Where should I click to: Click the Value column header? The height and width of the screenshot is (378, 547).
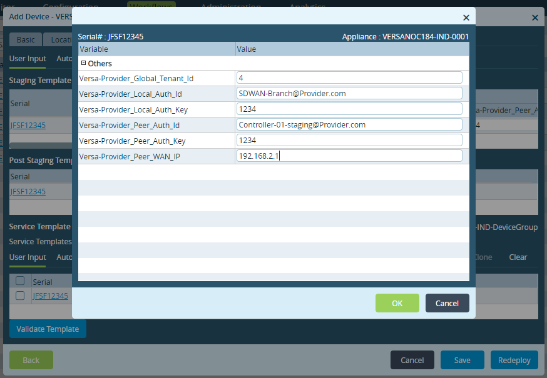point(352,49)
